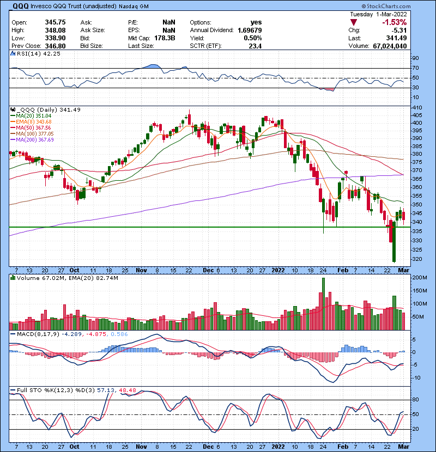
Task: Click the High value 348.08
Action: (55, 30)
